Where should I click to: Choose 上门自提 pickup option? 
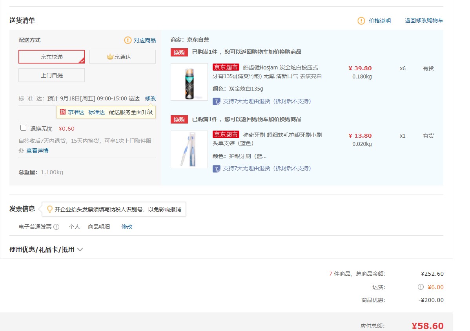point(51,75)
